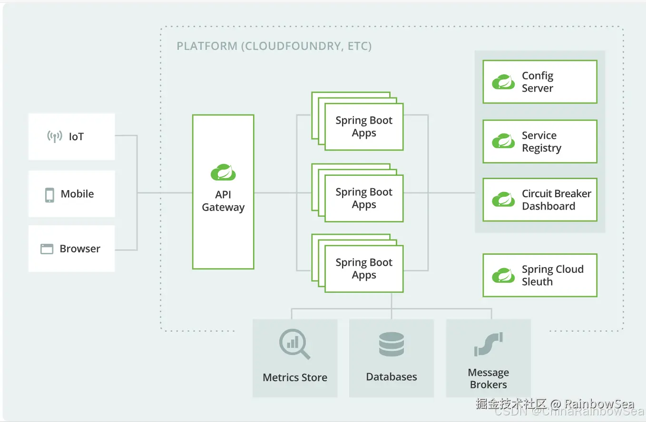Click the "Service Registry" text
The image size is (646, 422).
pos(541,142)
